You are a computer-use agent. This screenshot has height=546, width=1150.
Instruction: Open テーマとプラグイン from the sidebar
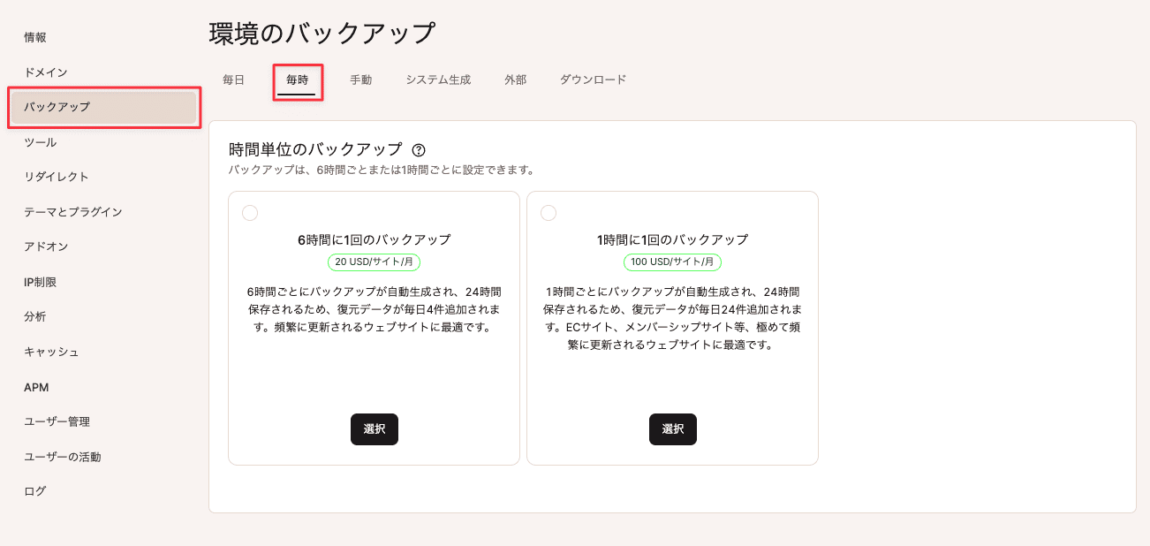coord(75,211)
